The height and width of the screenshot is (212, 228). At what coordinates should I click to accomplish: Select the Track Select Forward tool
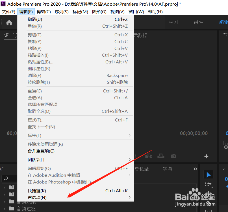click(209, 184)
